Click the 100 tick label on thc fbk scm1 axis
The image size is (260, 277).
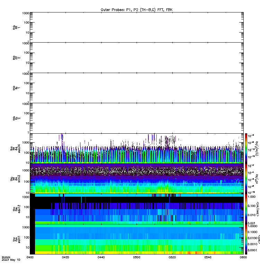pyautogui.click(x=27, y=238)
